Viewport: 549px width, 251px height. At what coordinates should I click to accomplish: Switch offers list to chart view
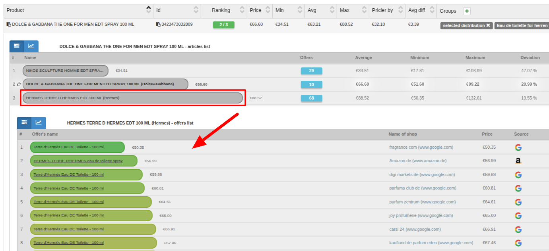coord(39,123)
